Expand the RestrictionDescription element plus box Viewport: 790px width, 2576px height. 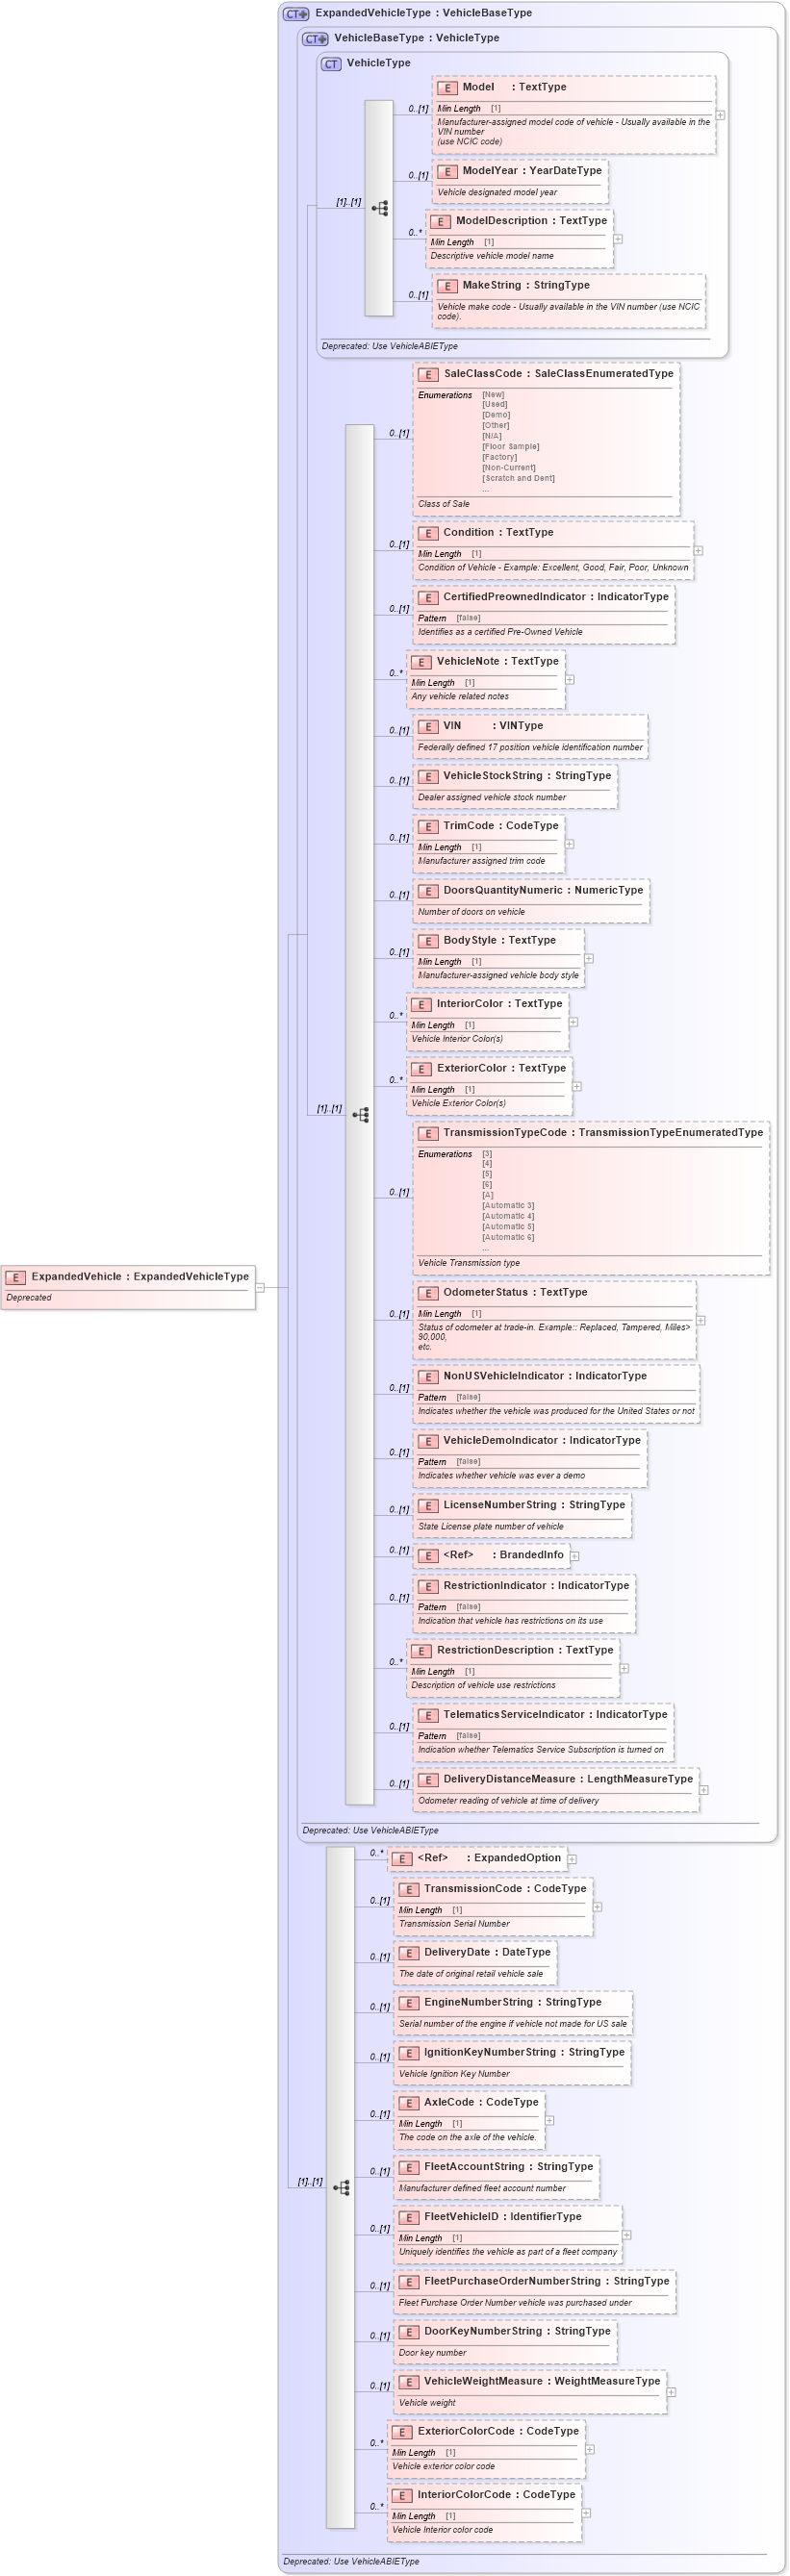(624, 1668)
